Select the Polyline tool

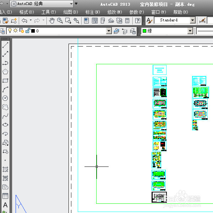point(5,63)
